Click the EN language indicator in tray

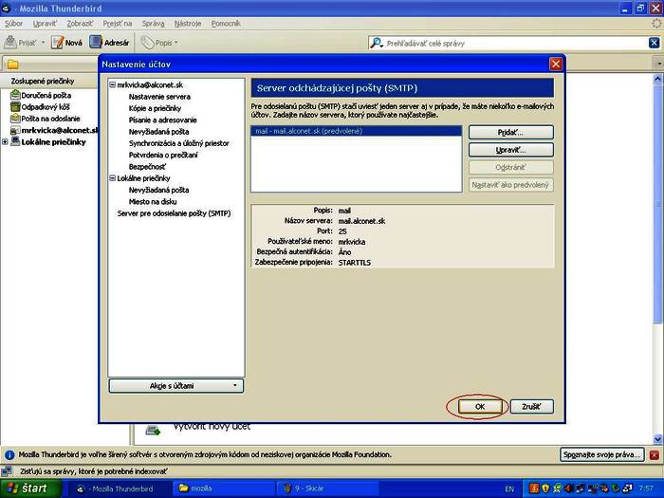(x=509, y=489)
